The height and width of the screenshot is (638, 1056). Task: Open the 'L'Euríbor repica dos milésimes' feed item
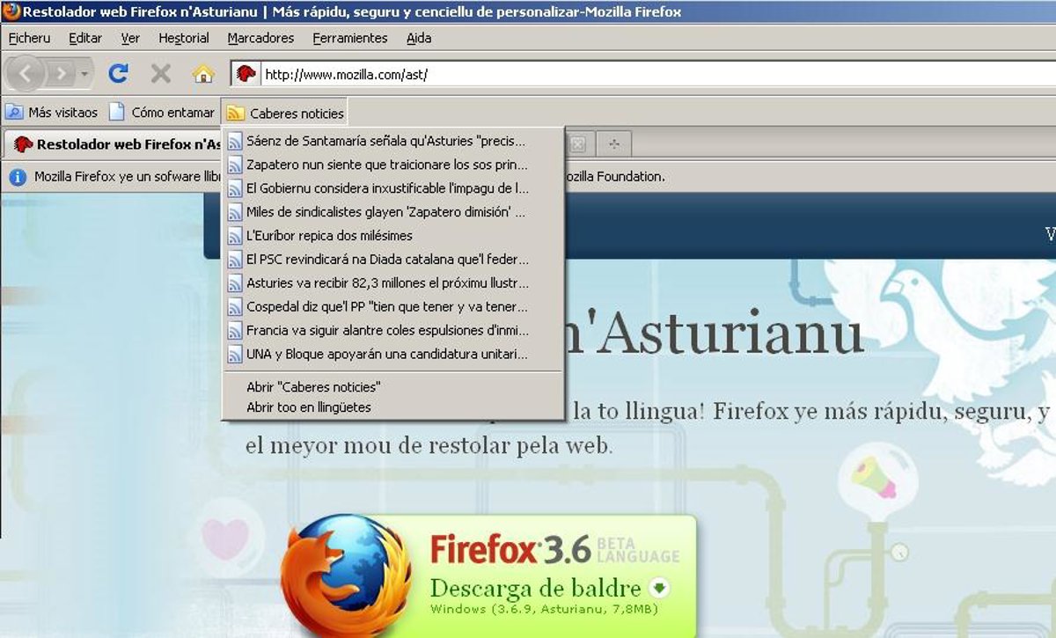329,236
